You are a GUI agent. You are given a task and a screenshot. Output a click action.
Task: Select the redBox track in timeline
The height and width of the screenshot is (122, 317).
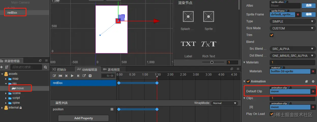point(83,83)
